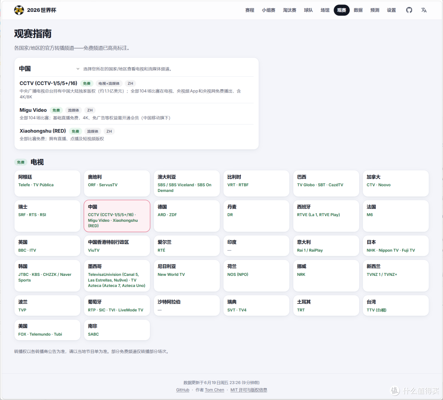Select the 墨西哥 broadcaster card
443x400 pixels.
[x=117, y=276]
